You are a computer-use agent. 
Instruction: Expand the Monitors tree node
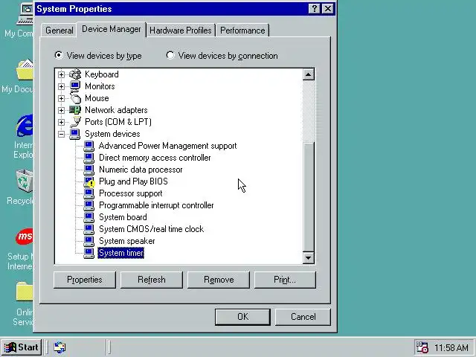point(61,86)
